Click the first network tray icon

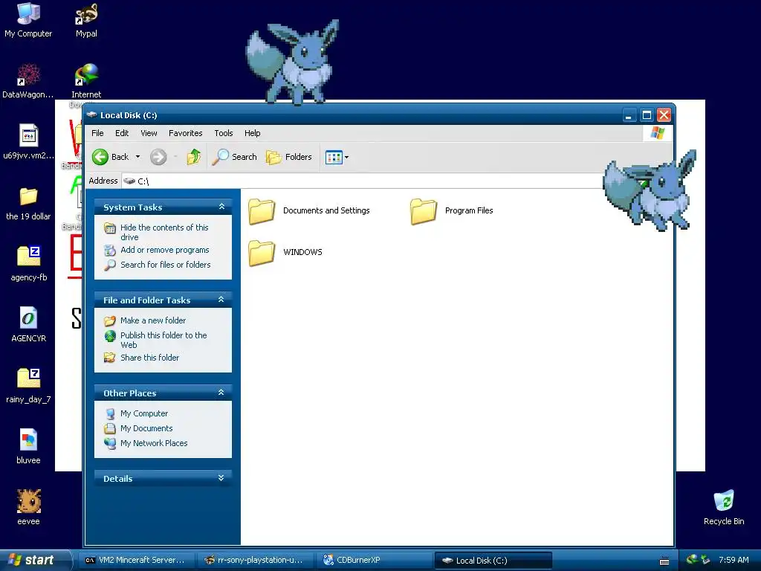[x=693, y=560]
